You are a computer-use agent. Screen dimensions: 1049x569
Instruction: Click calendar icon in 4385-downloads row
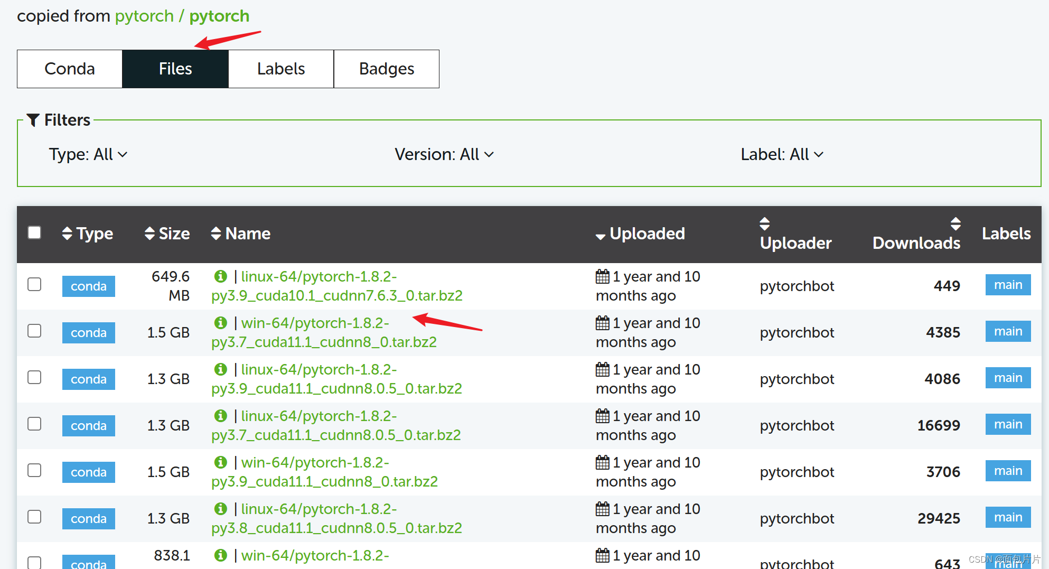click(x=602, y=323)
